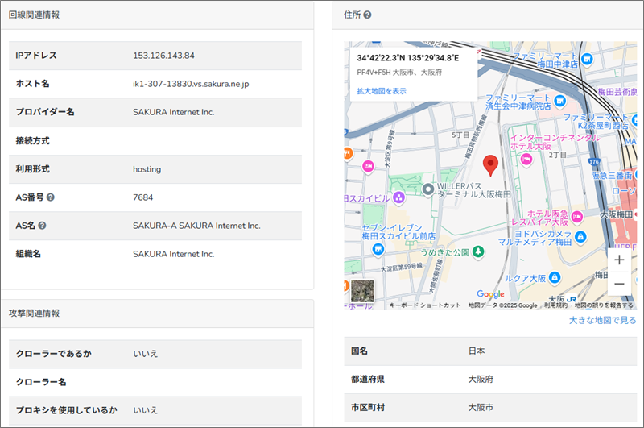
Task: Click the プロバイダー名 row label
Action: [45, 112]
